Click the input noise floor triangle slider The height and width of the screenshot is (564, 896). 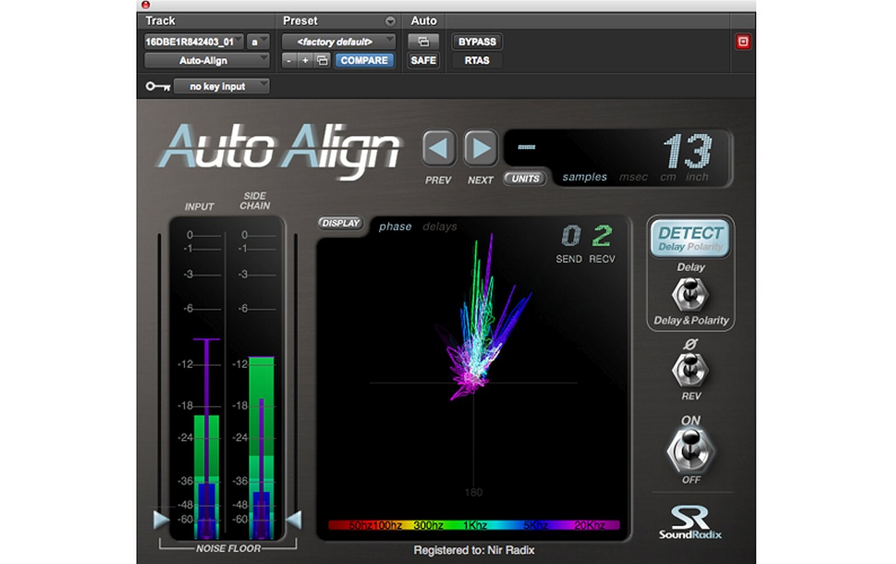161,520
